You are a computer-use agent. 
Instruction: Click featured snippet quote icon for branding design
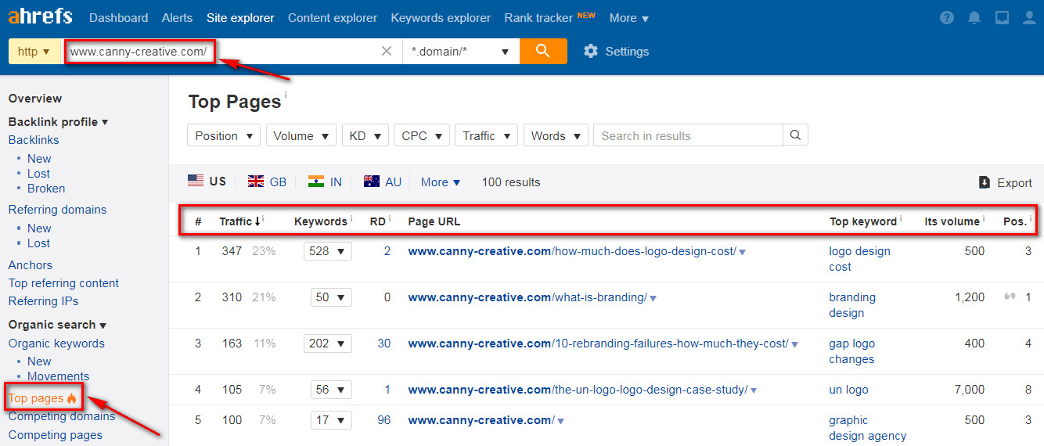(1010, 297)
